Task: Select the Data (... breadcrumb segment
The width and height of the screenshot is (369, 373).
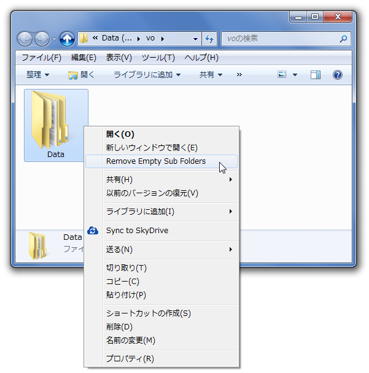Action: click(x=117, y=38)
